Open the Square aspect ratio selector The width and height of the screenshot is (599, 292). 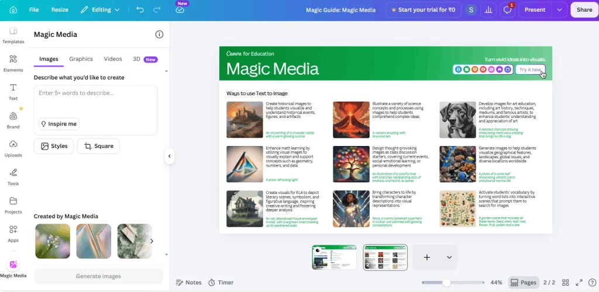98,146
